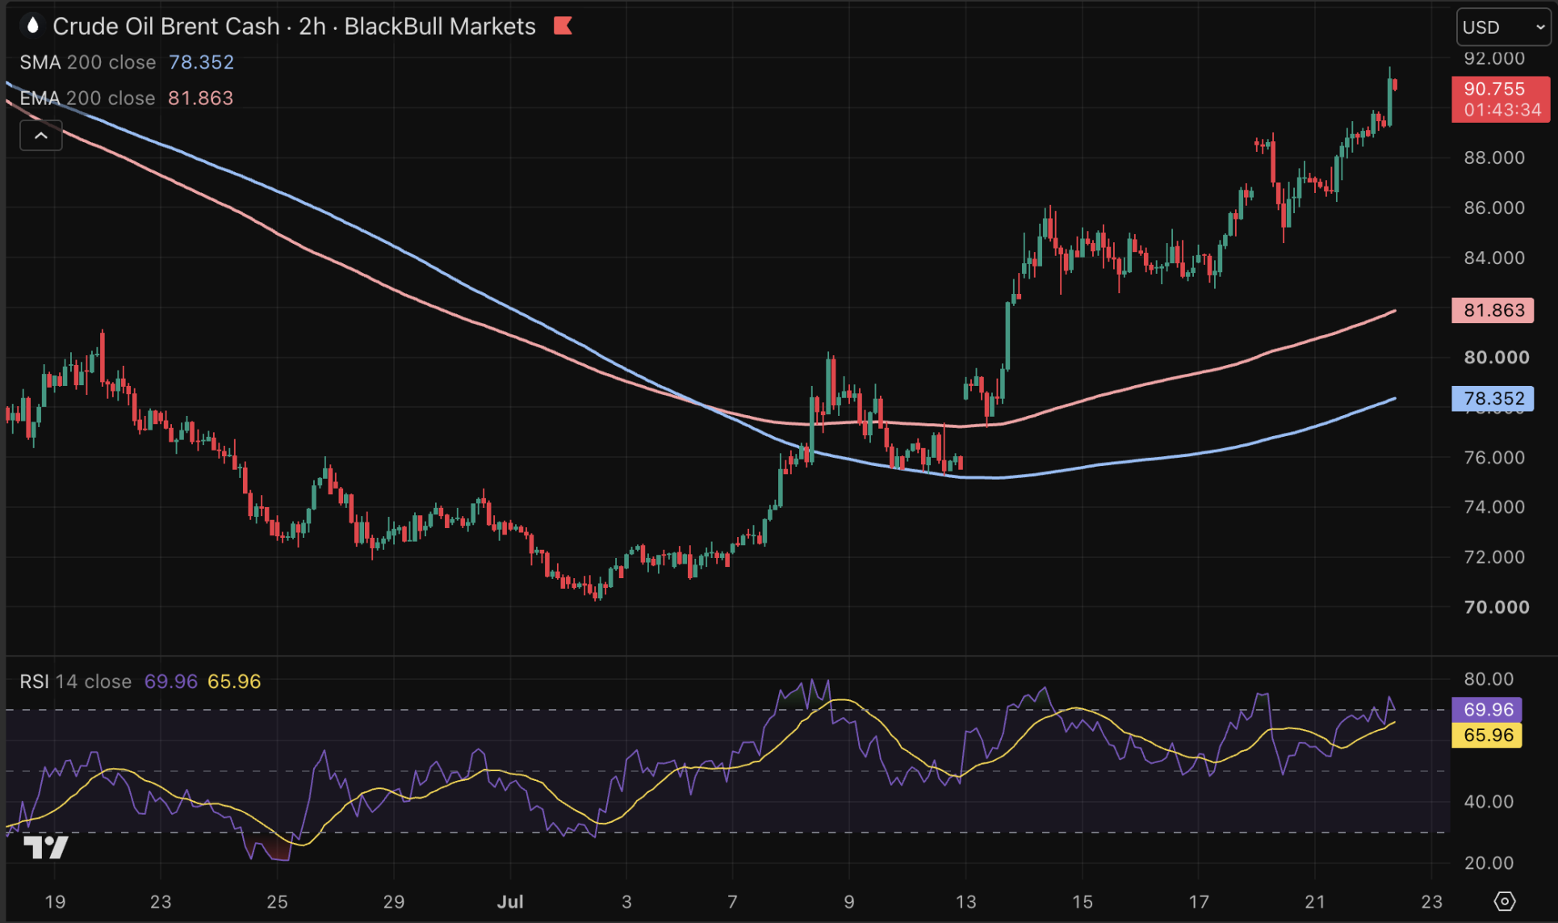Click the purple 69.96 RSI value label

[1487, 710]
